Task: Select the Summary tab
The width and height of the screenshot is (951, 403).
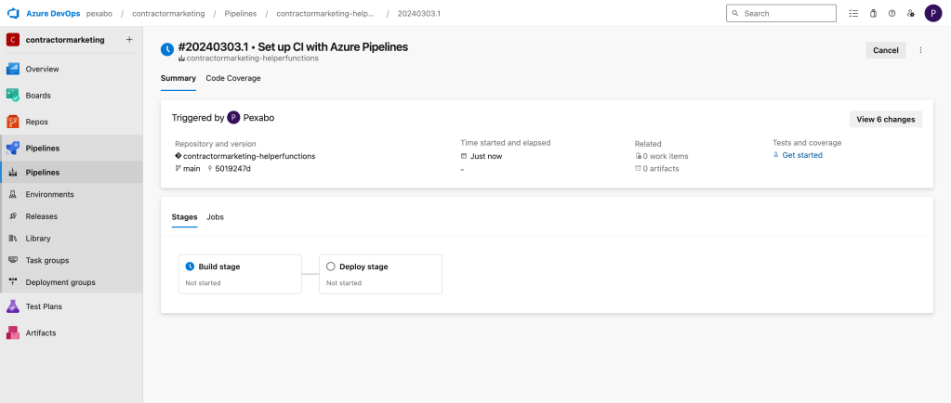Action: [x=178, y=78]
